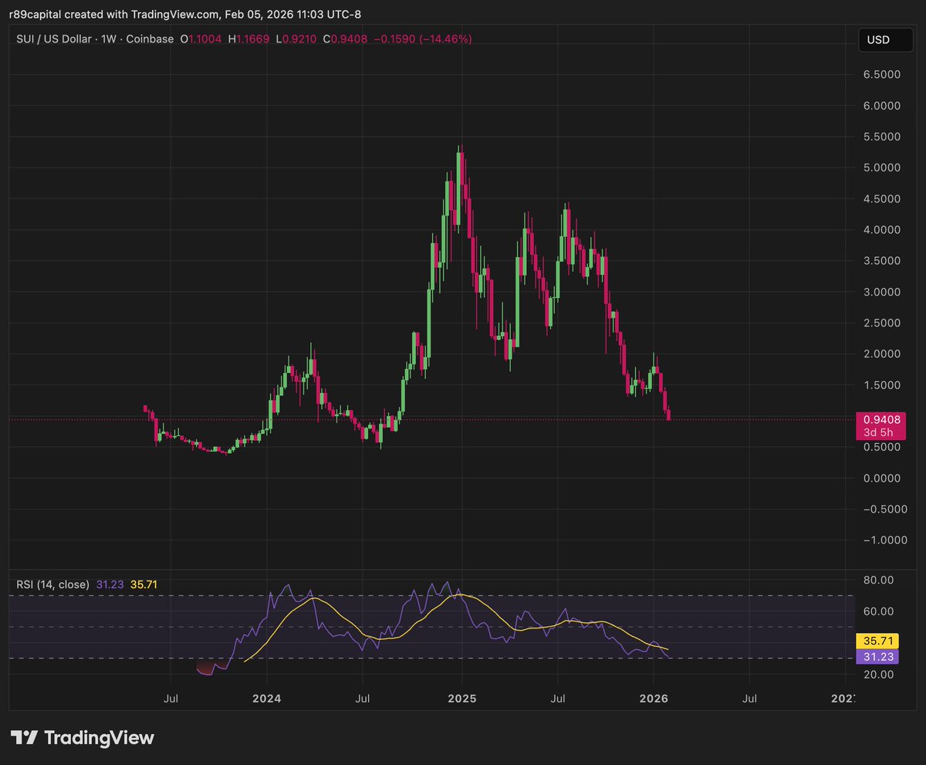Click the 2025 label on time axis
The image size is (926, 765).
pos(461,699)
